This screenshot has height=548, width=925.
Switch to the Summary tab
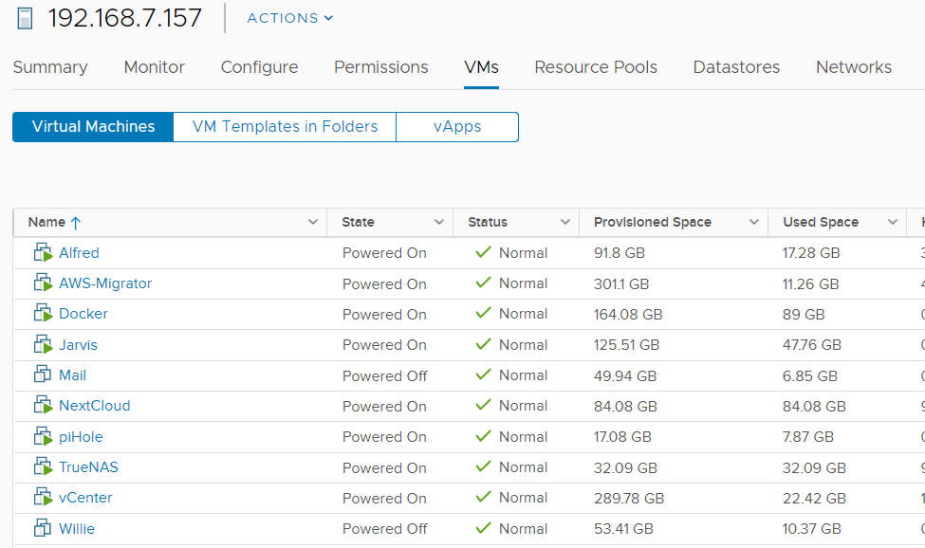click(x=50, y=67)
